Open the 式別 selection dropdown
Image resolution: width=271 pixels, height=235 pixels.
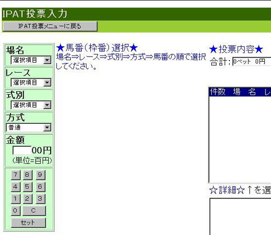click(x=31, y=105)
